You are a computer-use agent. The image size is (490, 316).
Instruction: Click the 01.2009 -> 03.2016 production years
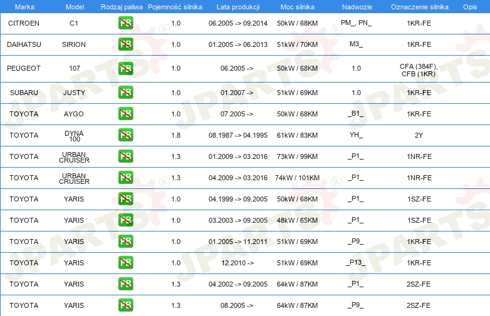click(238, 156)
